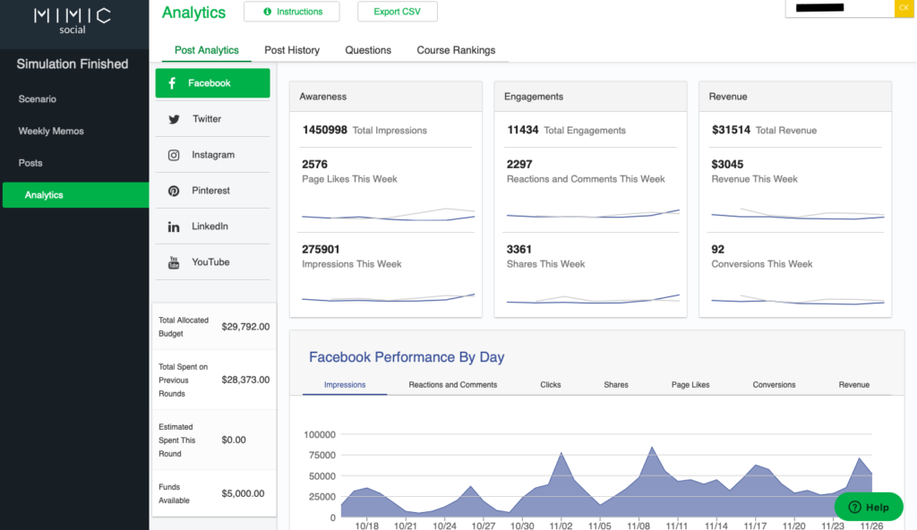
Task: Click the Simulation Finished status text
Action: [73, 64]
